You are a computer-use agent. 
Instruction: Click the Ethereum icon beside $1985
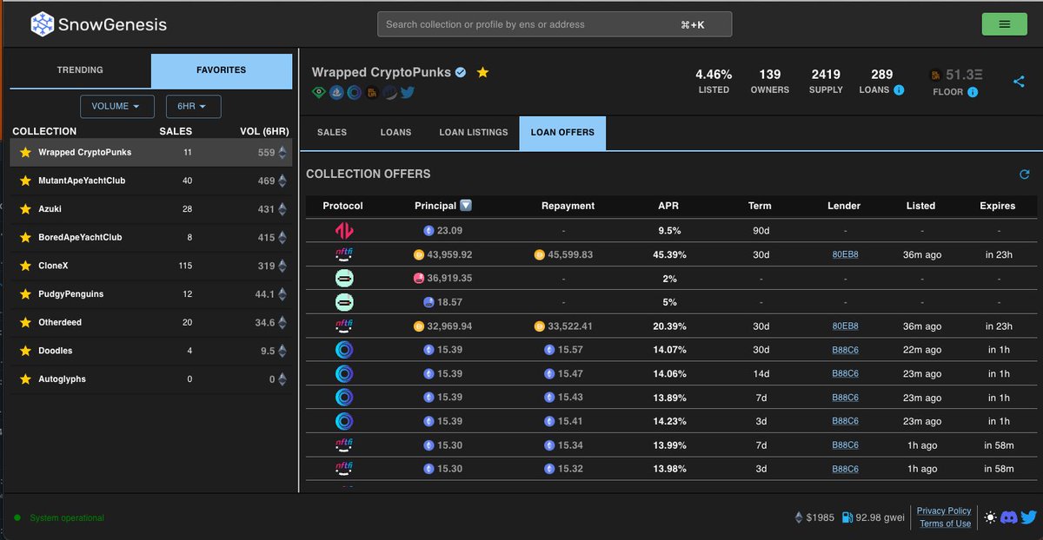[800, 517]
